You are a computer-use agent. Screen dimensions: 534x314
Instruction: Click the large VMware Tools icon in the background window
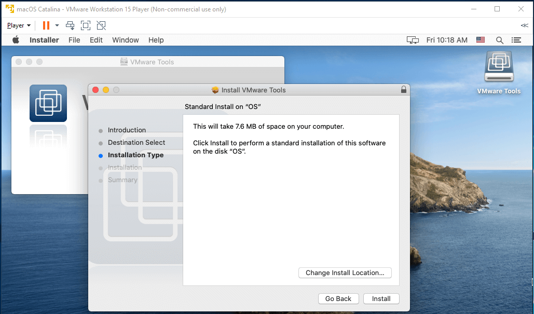(48, 103)
